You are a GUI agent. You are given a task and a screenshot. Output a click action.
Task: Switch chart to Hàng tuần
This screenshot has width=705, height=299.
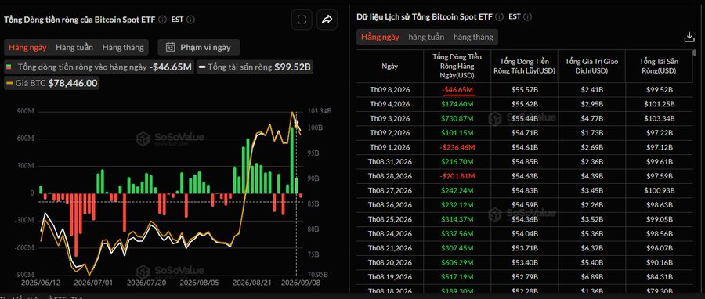click(74, 47)
